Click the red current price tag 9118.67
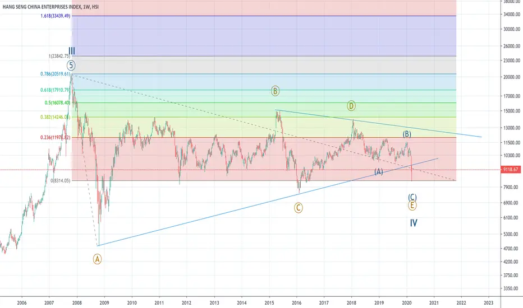Image resolution: width=523 pixels, height=308 pixels. [511, 170]
